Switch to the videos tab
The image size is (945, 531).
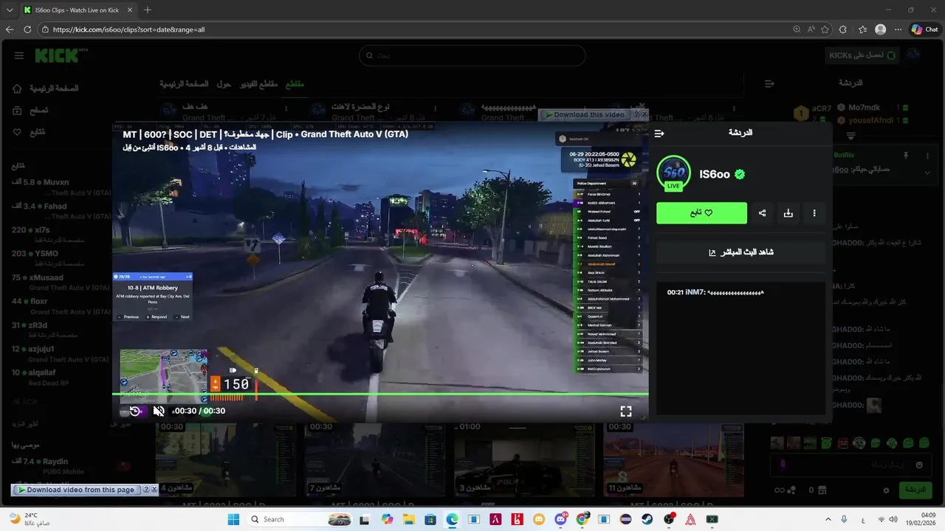[x=258, y=84]
